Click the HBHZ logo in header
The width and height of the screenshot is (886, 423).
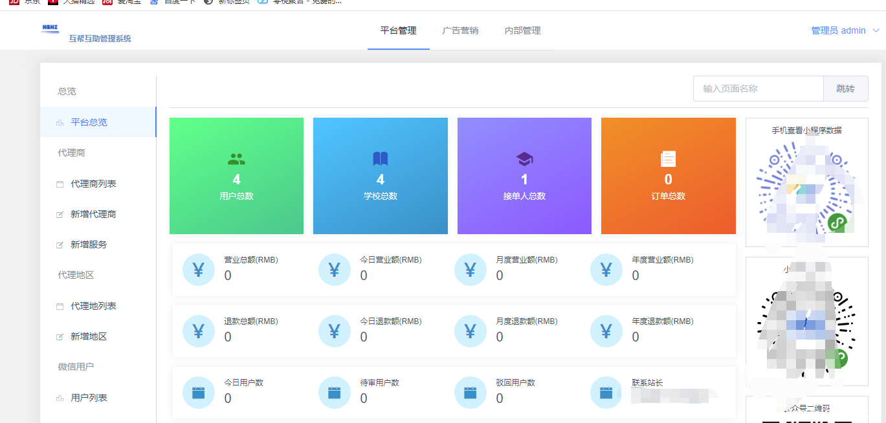[50, 29]
